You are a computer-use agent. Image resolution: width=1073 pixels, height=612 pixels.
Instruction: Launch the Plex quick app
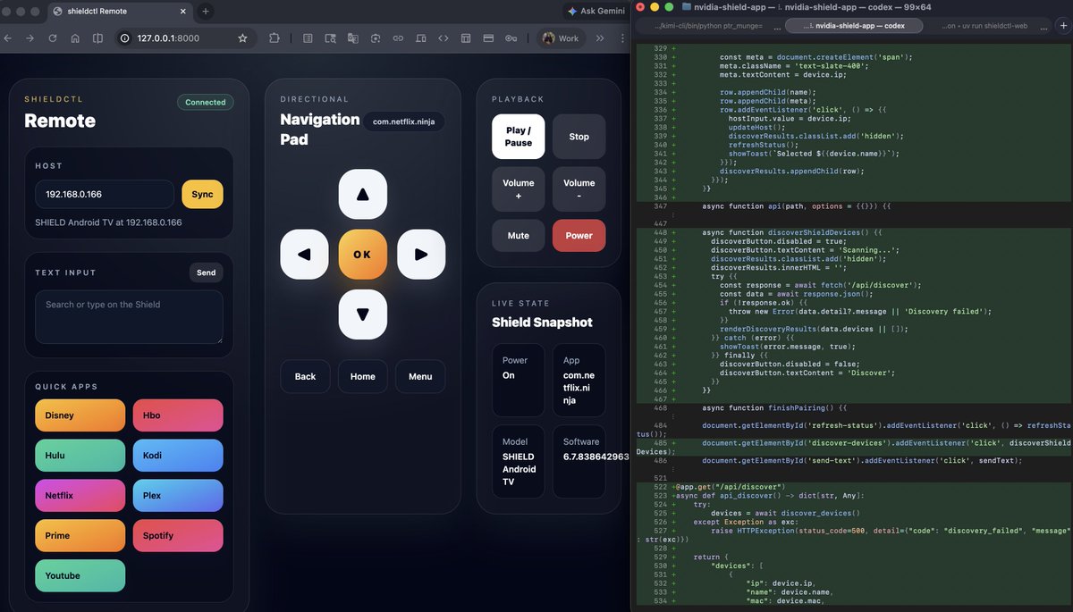point(177,496)
